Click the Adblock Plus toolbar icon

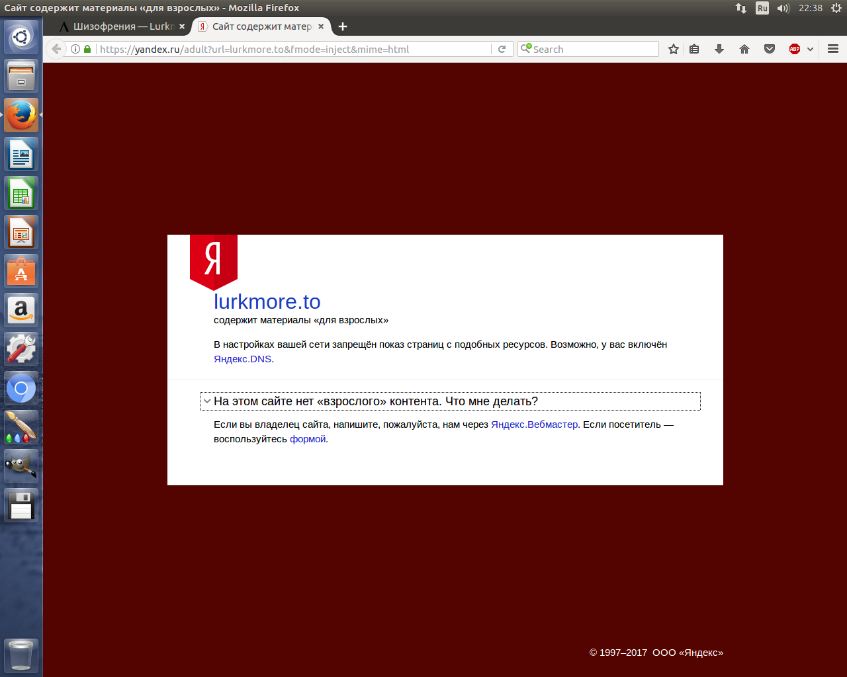pos(795,49)
